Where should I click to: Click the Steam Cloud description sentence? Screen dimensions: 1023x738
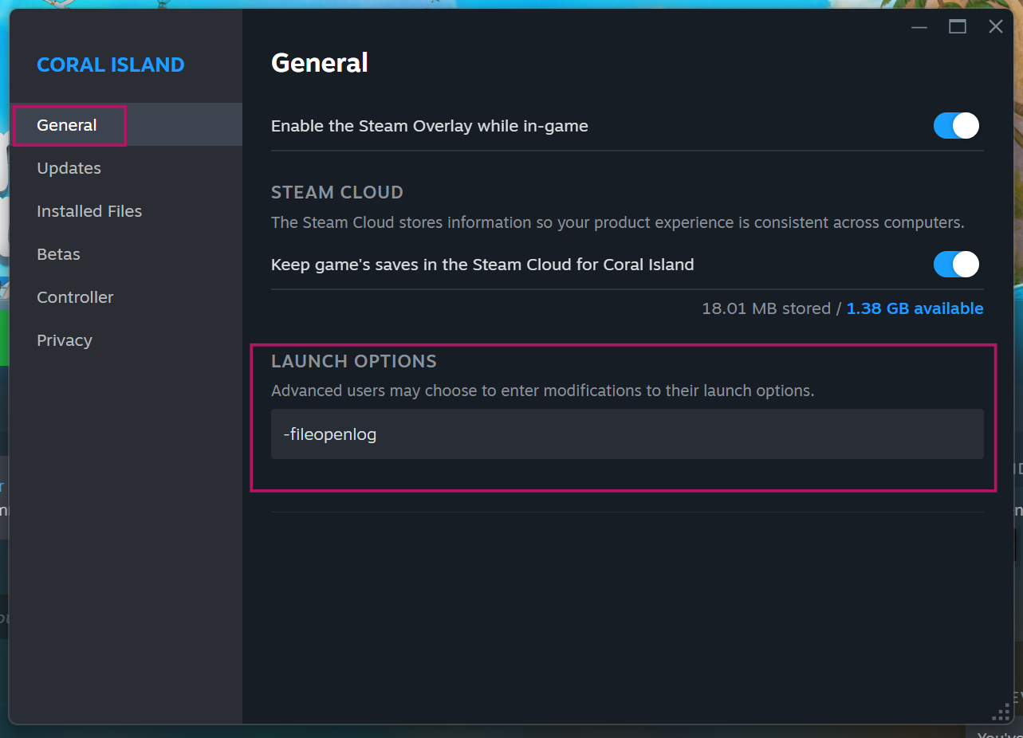618,222
